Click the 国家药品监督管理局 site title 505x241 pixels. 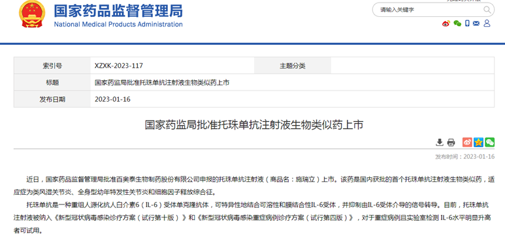point(118,11)
